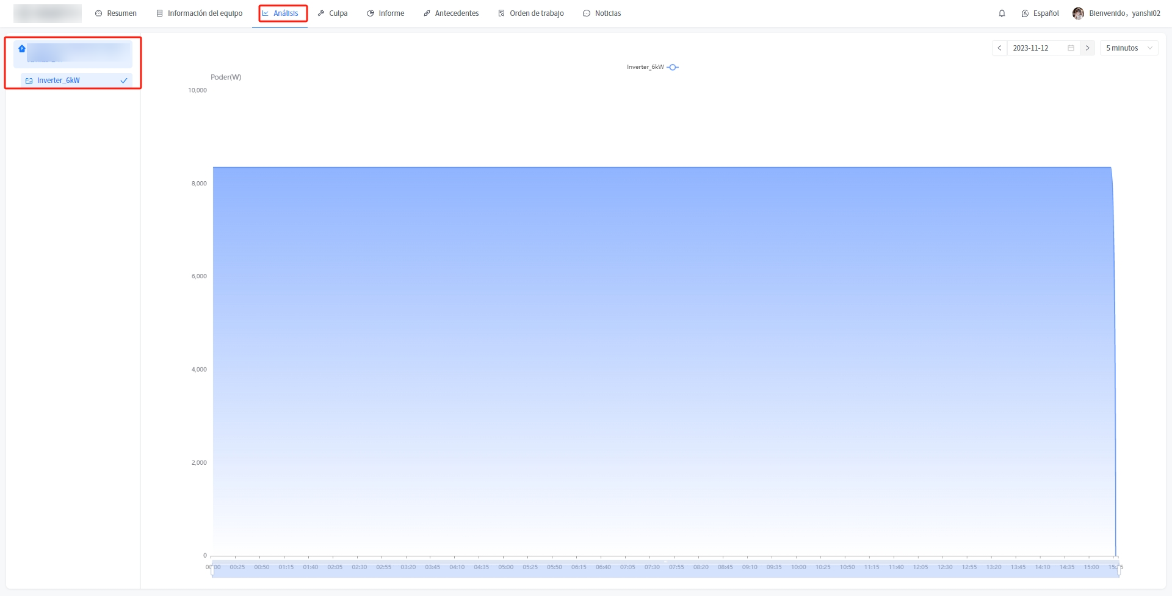Click the calendar icon in date field
Viewport: 1172px width, 596px height.
pyautogui.click(x=1071, y=48)
